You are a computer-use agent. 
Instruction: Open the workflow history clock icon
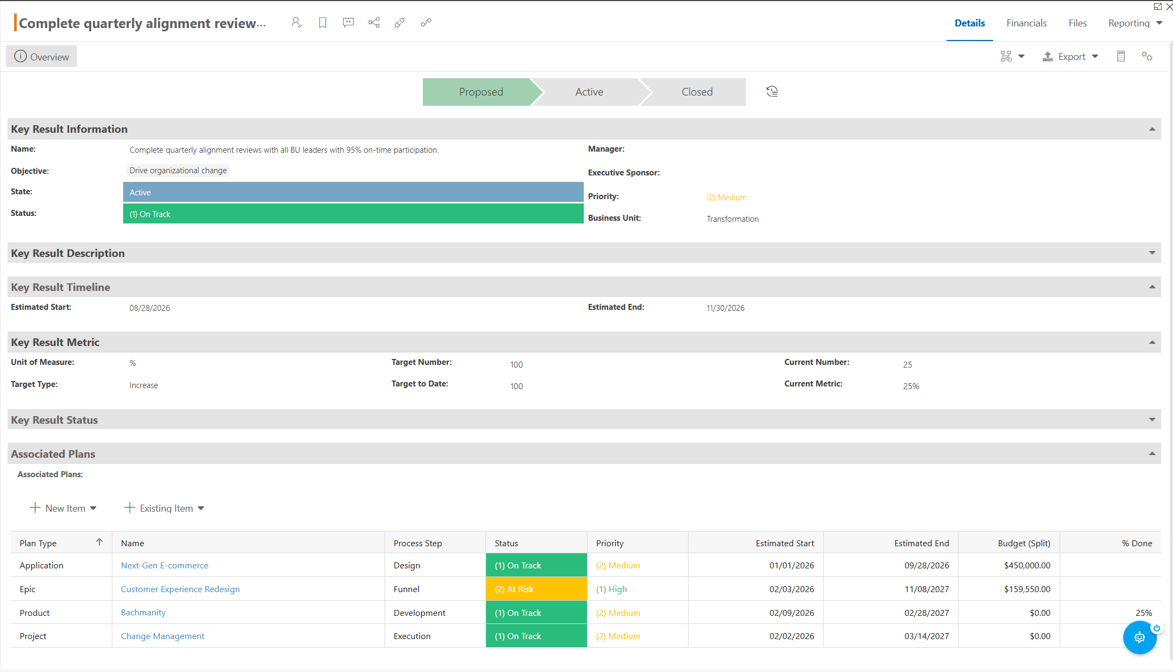772,91
